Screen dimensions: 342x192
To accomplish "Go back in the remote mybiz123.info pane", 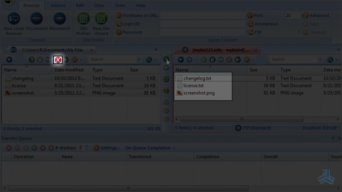I will 181,60.
